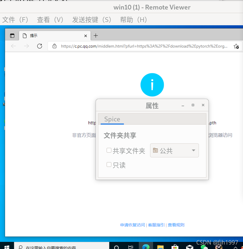Click the 申请恢复访问 link
This screenshot has width=243, height=249.
pyautogui.click(x=132, y=225)
